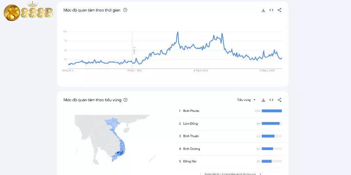
Task: Choose Bình Thuận from the ranked list
Action: point(191,136)
